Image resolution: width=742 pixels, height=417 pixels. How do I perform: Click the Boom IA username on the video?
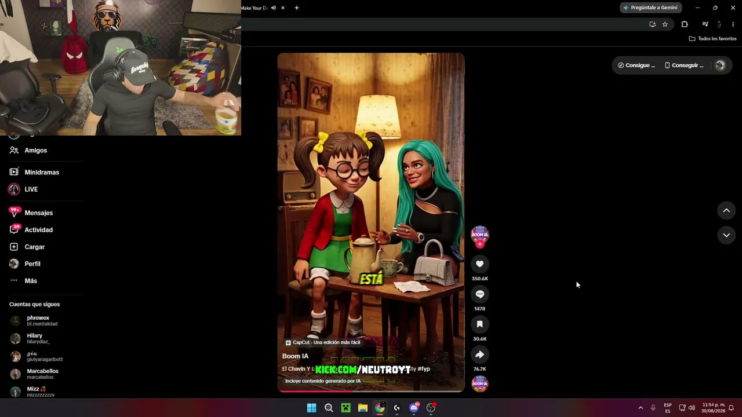(x=295, y=356)
